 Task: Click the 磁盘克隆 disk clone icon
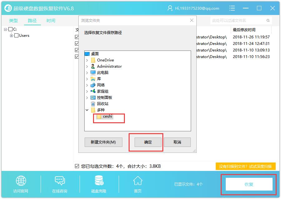pyautogui.click(x=99, y=181)
